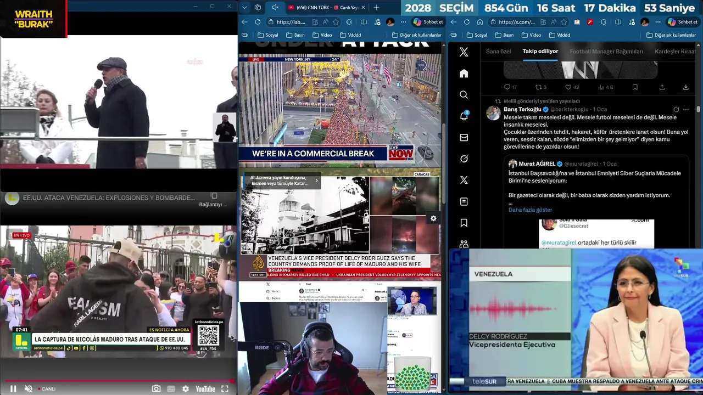Bookmark the top tweet

(x=635, y=87)
